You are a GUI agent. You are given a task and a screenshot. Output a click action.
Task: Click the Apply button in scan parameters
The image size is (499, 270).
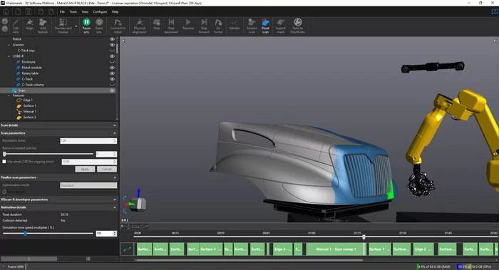point(85,169)
